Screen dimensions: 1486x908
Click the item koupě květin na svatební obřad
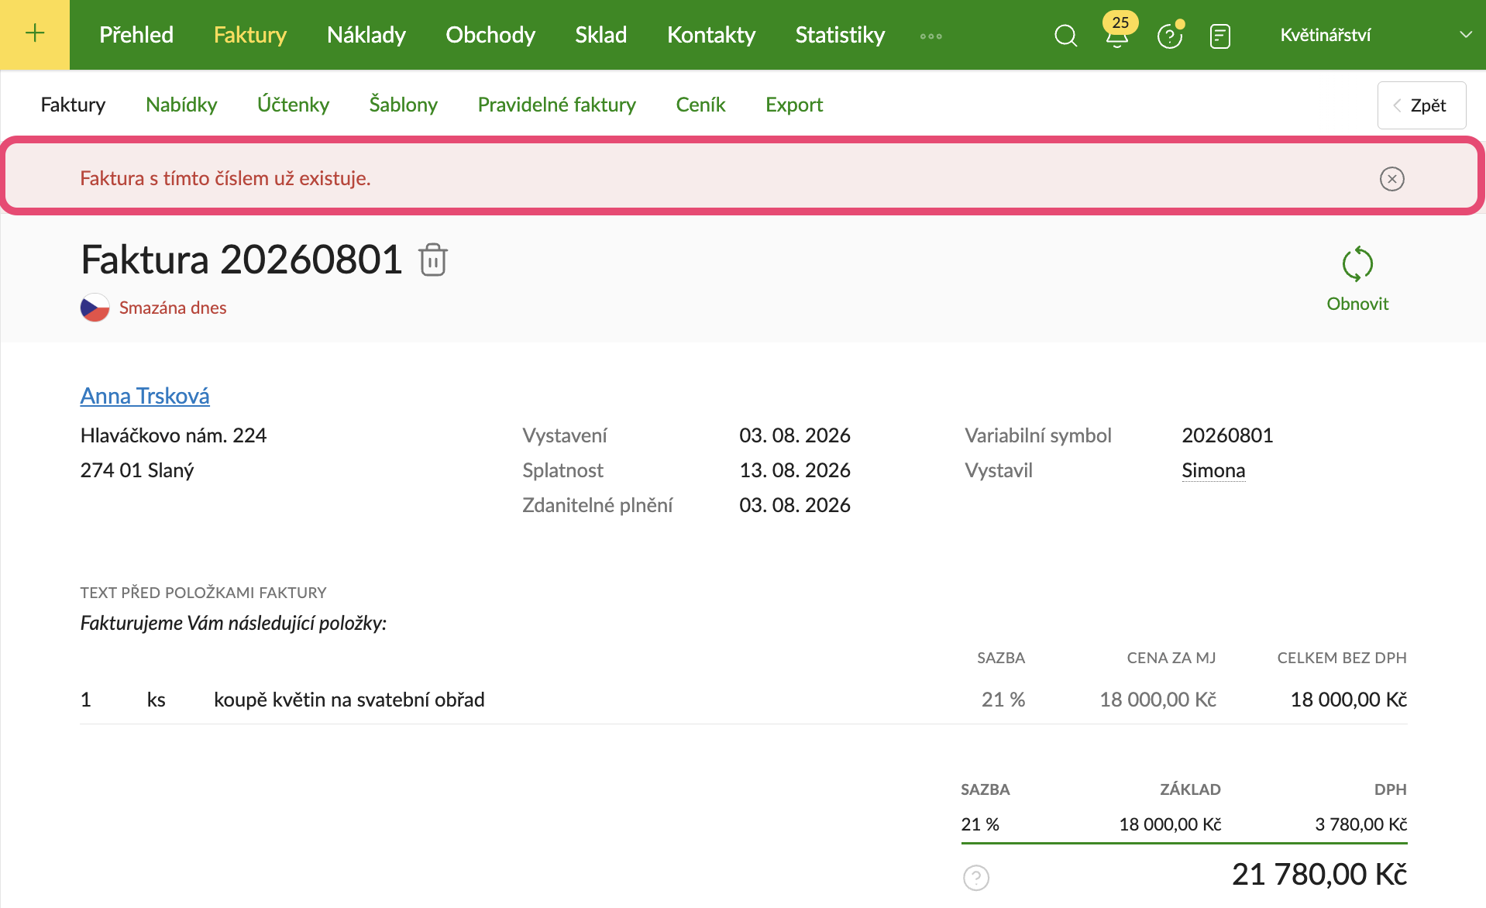coord(349,700)
